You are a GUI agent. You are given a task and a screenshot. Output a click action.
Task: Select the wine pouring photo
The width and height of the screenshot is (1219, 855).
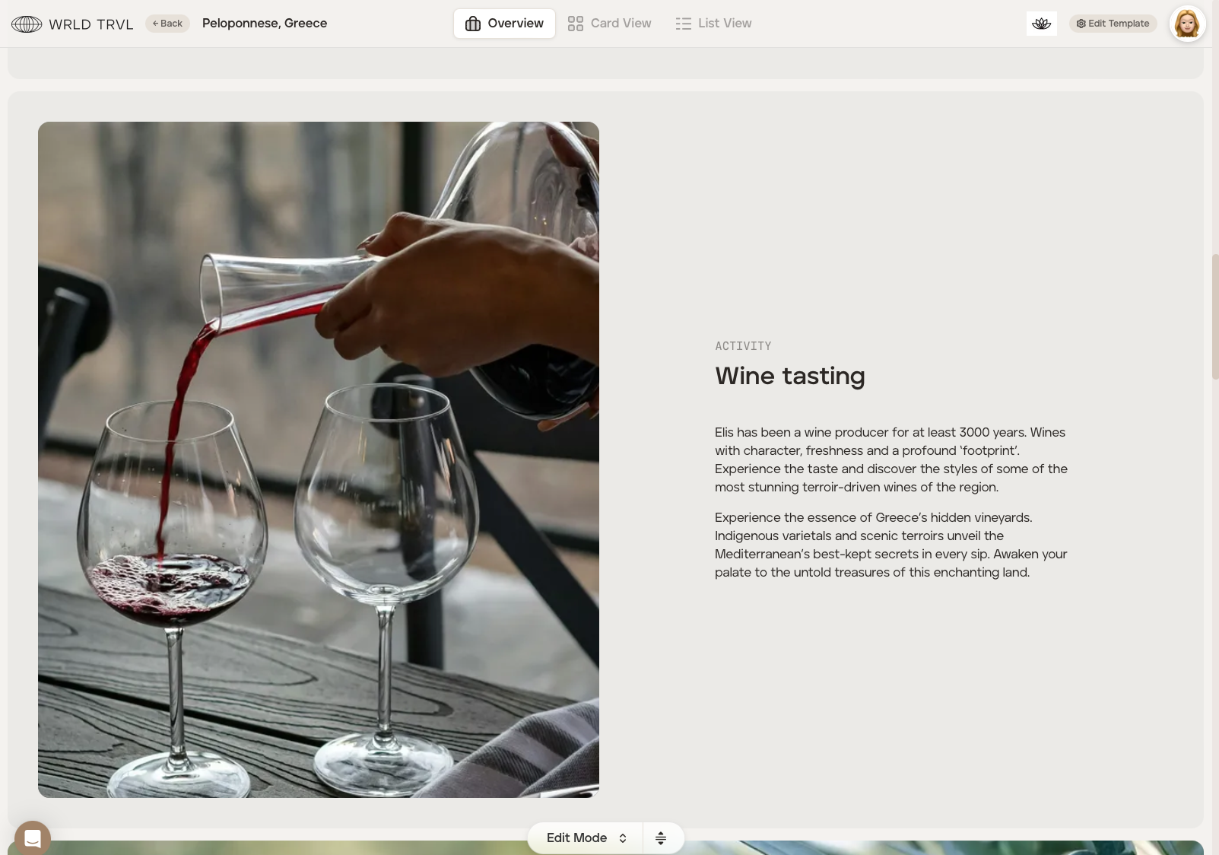[319, 459]
